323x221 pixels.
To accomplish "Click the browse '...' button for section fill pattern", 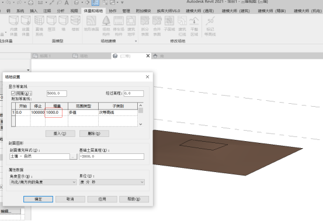I will [73, 156].
